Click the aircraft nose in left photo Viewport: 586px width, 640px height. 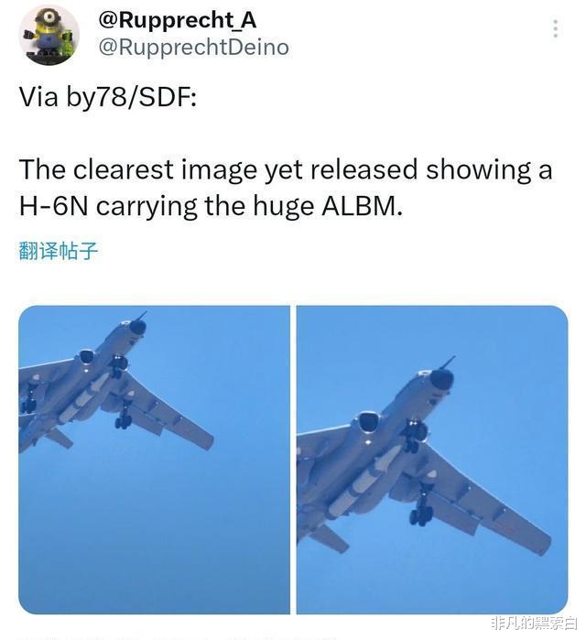tap(137, 327)
